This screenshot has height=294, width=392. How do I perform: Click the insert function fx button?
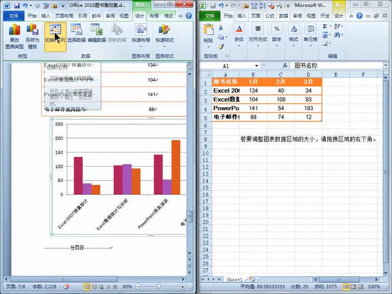point(285,66)
